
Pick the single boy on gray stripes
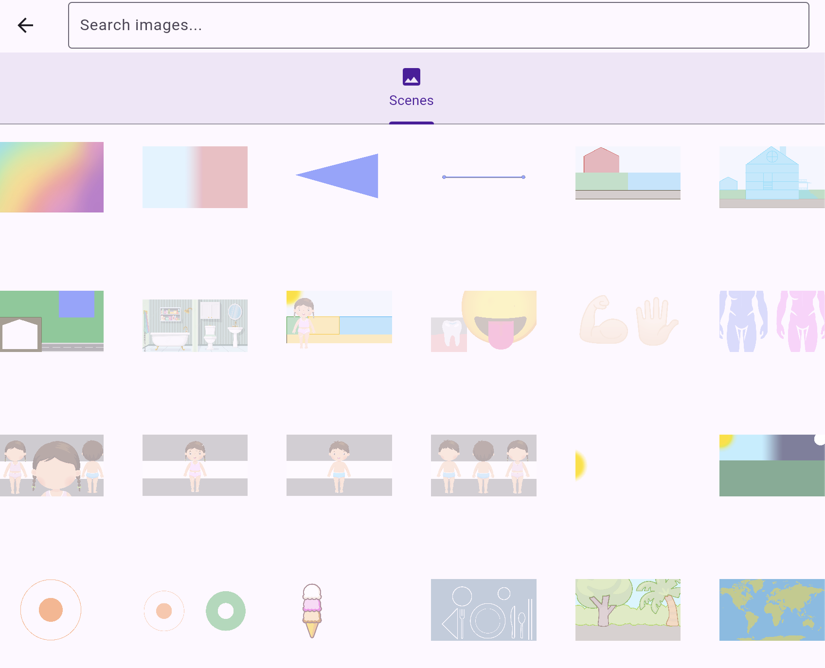coord(339,465)
